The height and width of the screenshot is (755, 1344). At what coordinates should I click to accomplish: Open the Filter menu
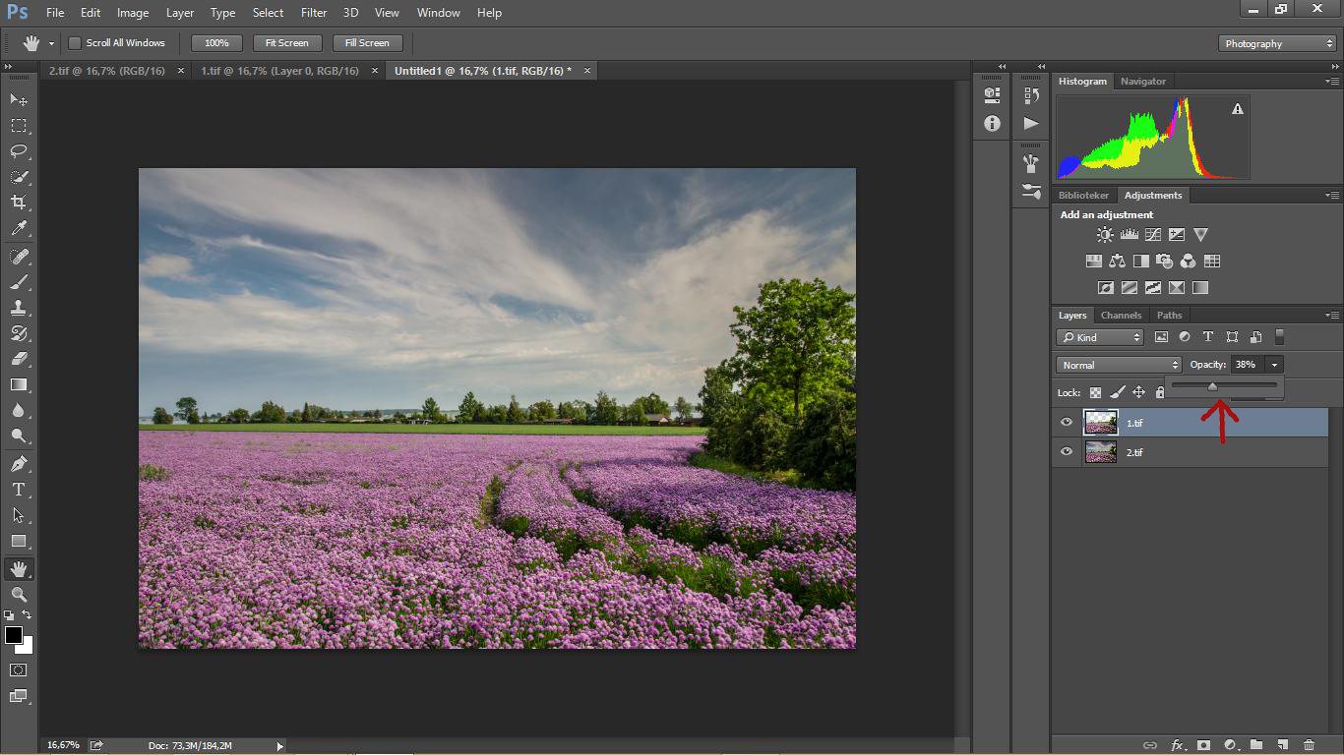[314, 13]
